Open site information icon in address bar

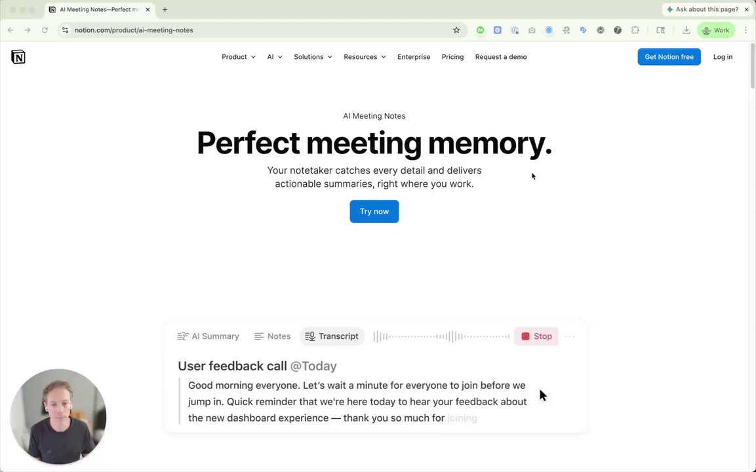(x=65, y=30)
